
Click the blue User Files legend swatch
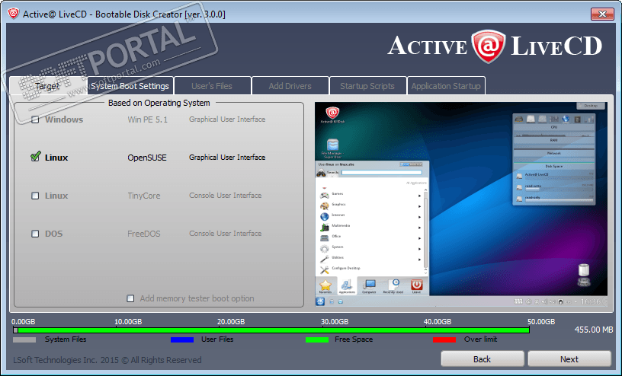tap(182, 339)
